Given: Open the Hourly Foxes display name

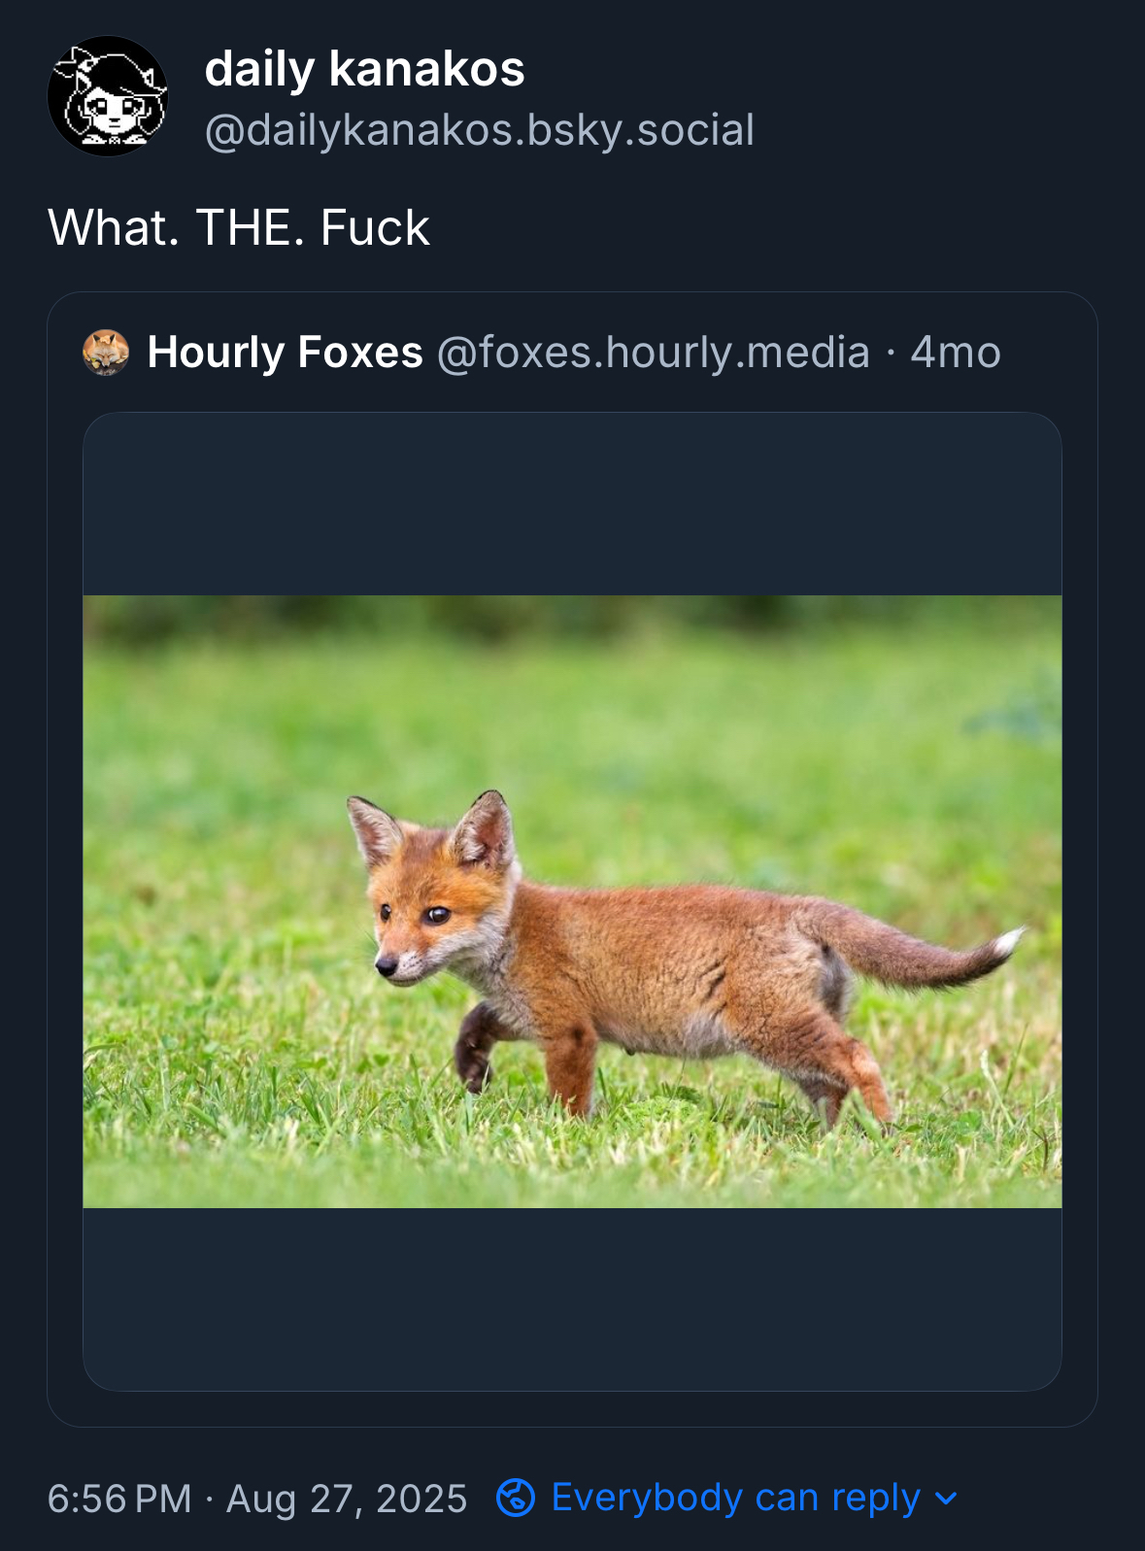Looking at the screenshot, I should click(x=285, y=353).
